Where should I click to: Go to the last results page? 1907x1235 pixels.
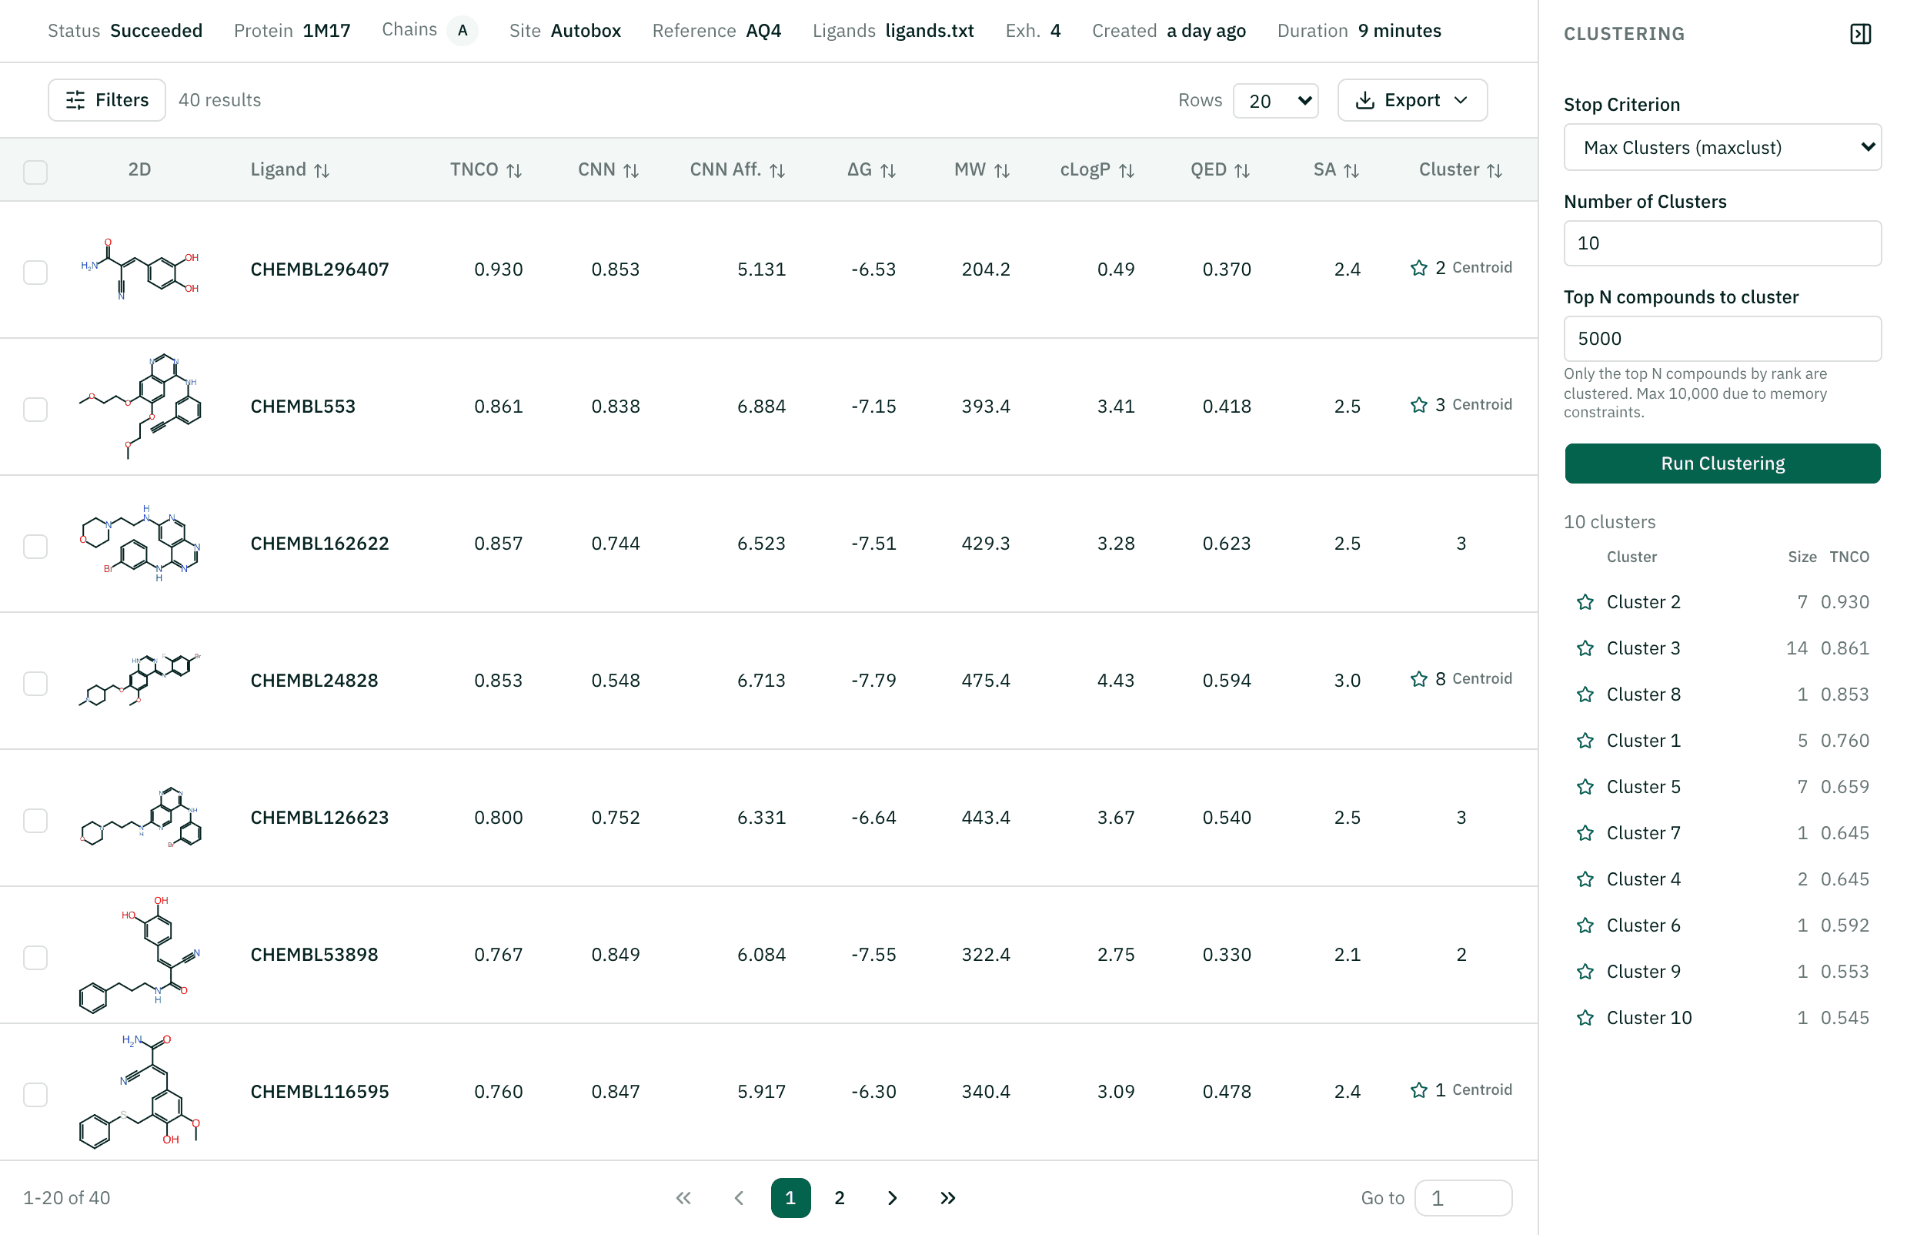948,1198
